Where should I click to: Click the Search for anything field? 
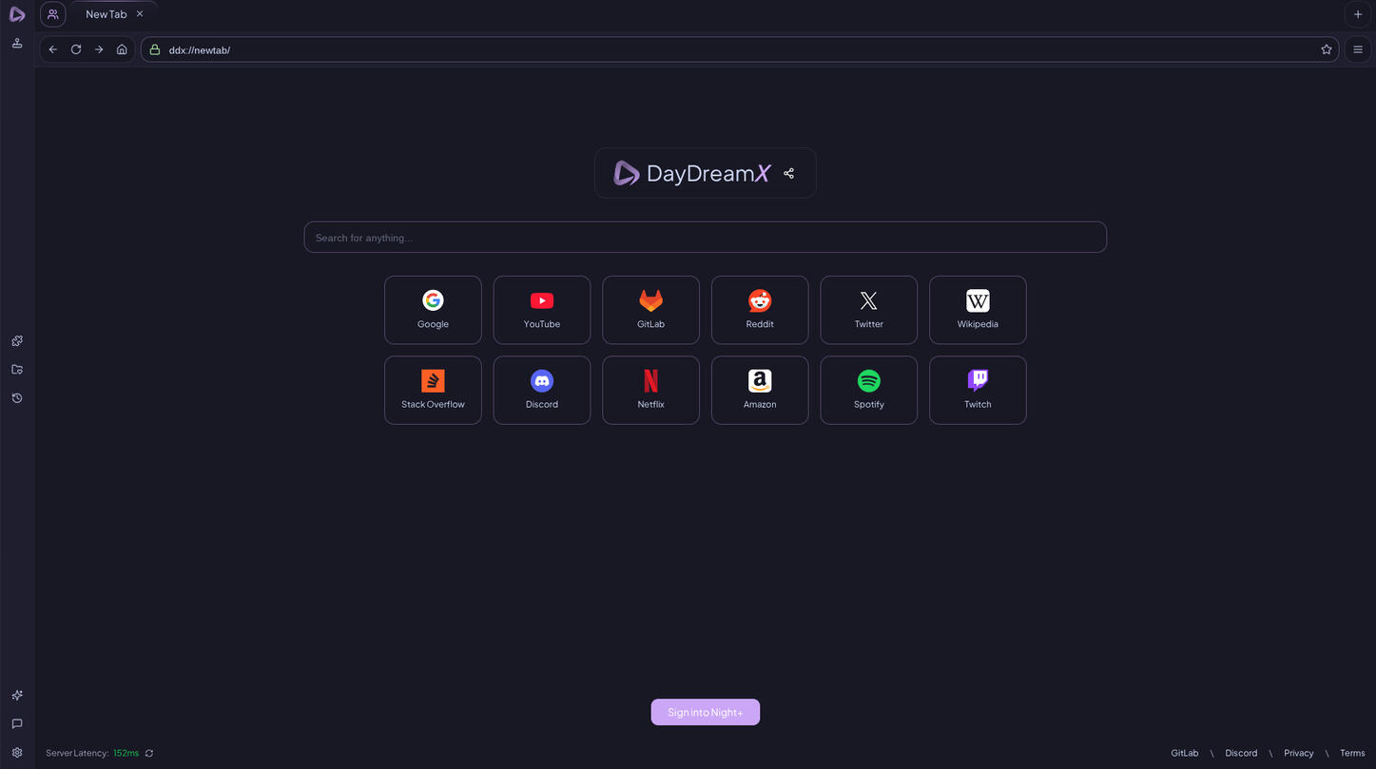[705, 238]
